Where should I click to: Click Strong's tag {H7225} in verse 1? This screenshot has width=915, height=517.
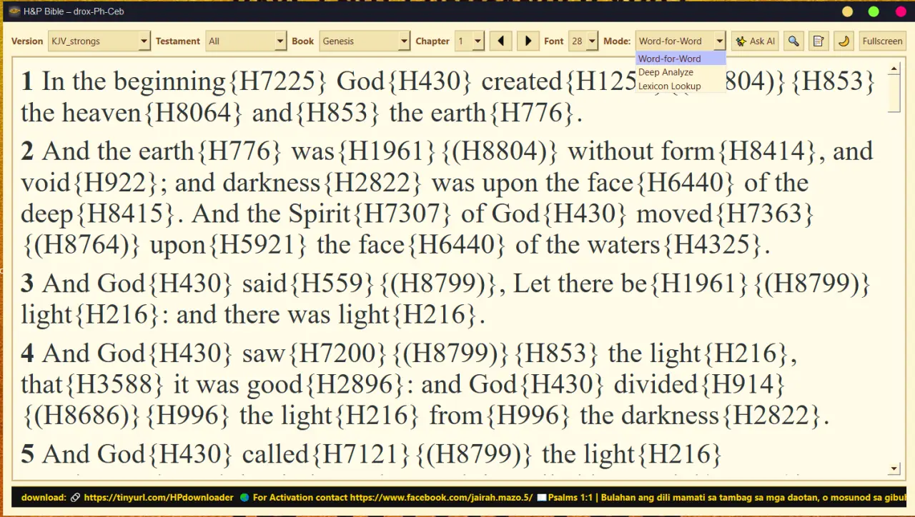pyautogui.click(x=277, y=81)
